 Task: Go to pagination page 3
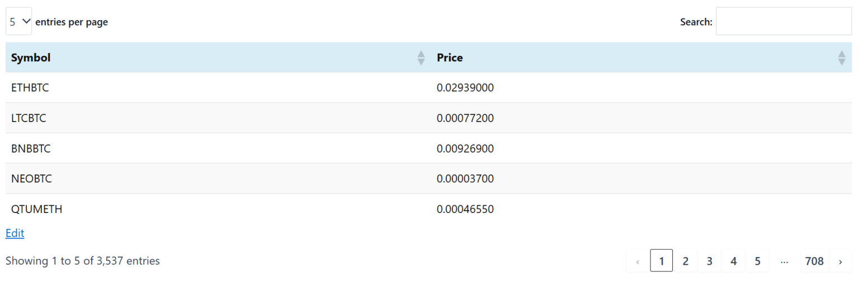click(x=709, y=261)
